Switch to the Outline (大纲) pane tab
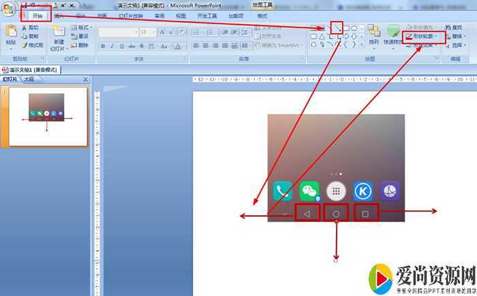The image size is (477, 296). point(29,80)
